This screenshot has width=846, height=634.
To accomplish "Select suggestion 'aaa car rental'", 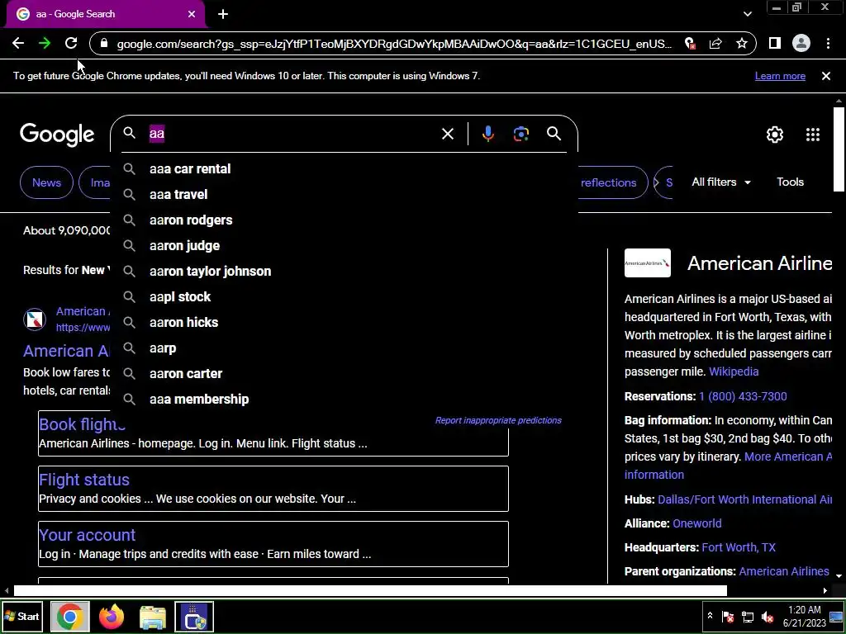I will (x=345, y=168).
